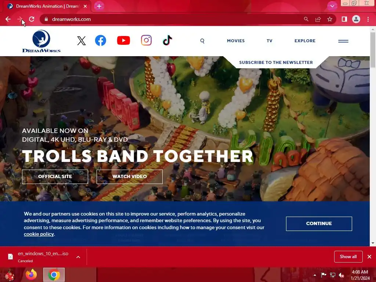
Task: Show hidden system tray icons
Action: click(x=315, y=275)
